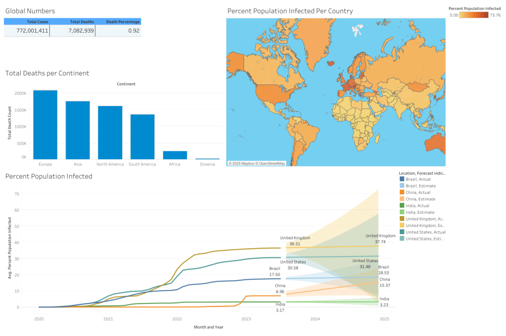Click the Percent Population Infected gradient bar
Image resolution: width=506 pixels, height=336 pixels.
(x=473, y=15)
